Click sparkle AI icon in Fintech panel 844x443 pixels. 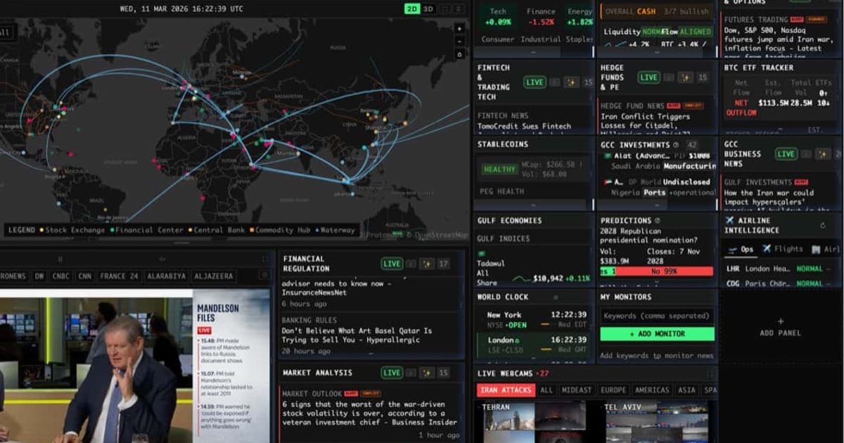[x=571, y=82]
